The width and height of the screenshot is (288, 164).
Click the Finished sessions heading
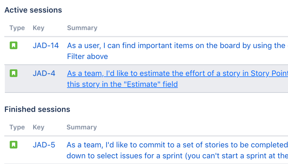37,109
